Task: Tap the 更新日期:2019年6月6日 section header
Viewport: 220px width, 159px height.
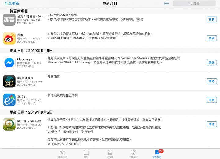Action: (x=31, y=51)
